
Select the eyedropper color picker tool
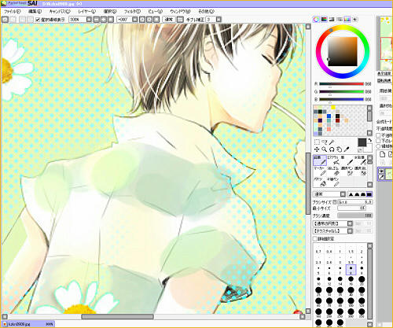(347, 149)
